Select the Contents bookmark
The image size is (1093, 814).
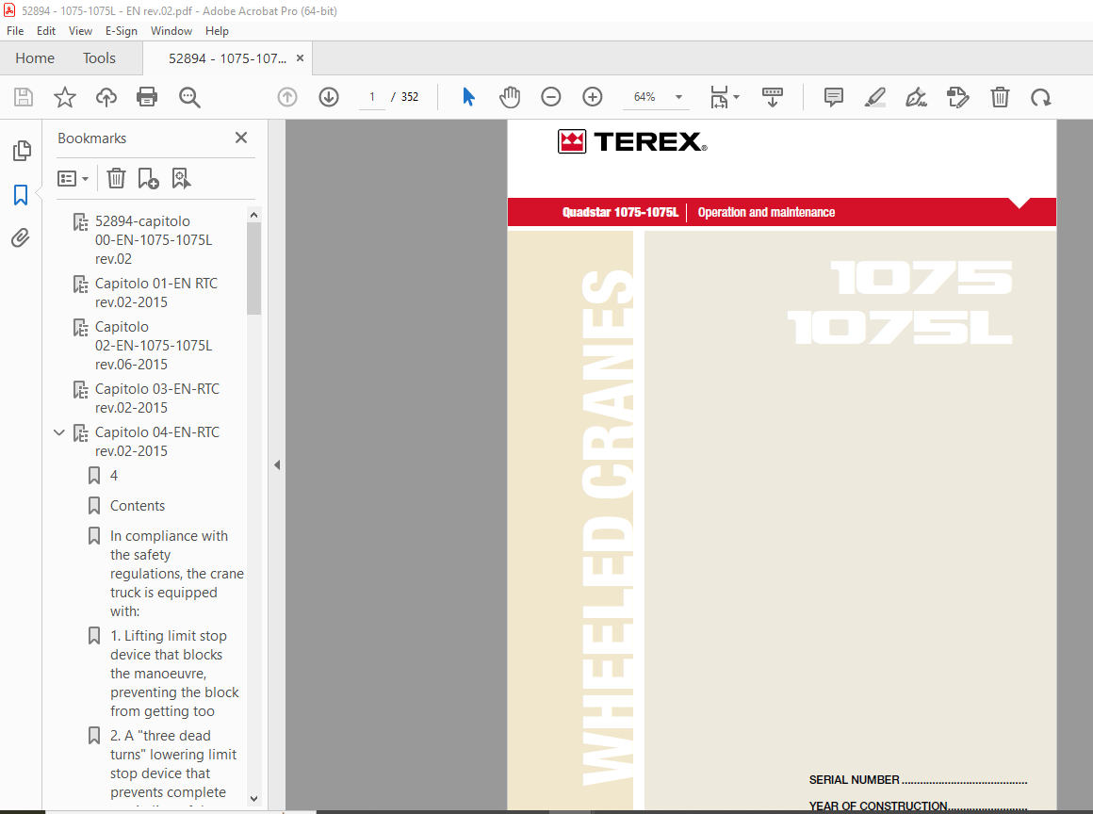coord(138,505)
